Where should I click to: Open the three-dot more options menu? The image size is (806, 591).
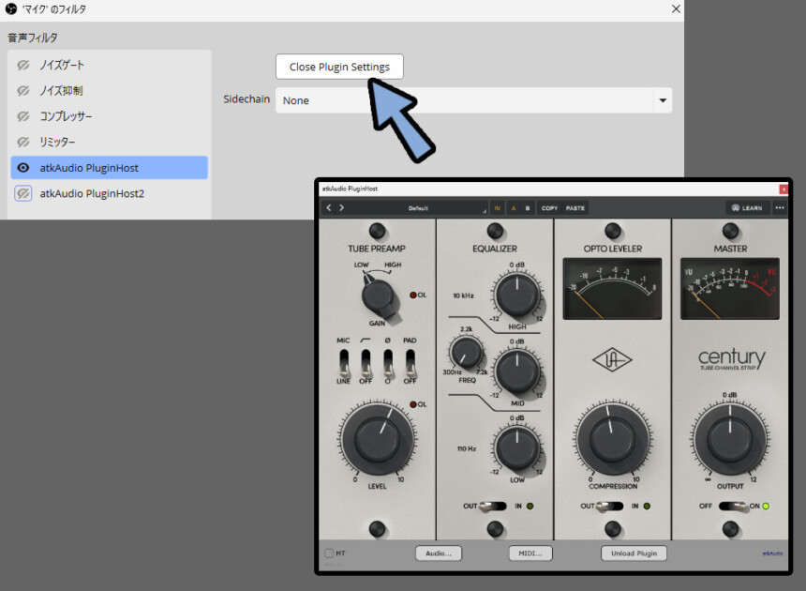pyautogui.click(x=779, y=207)
